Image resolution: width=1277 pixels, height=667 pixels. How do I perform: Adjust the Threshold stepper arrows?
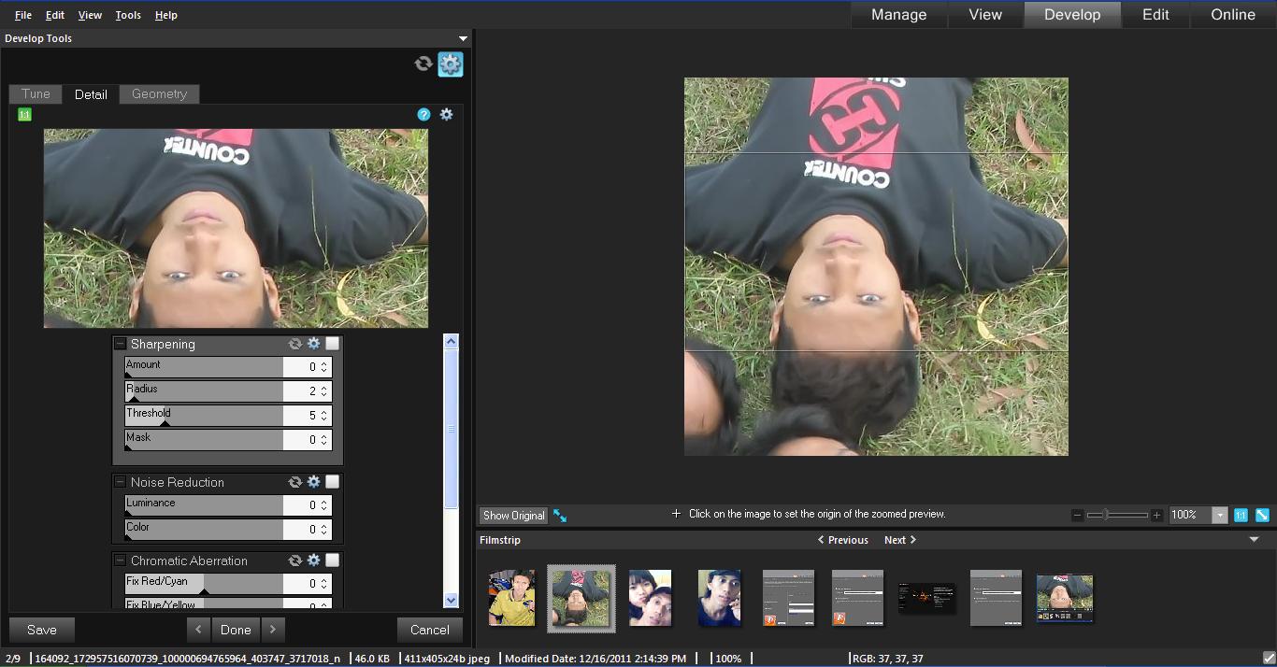[x=323, y=416]
